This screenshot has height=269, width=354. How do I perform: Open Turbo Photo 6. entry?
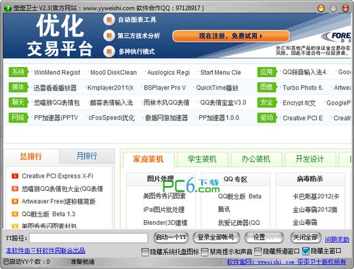[303, 88]
